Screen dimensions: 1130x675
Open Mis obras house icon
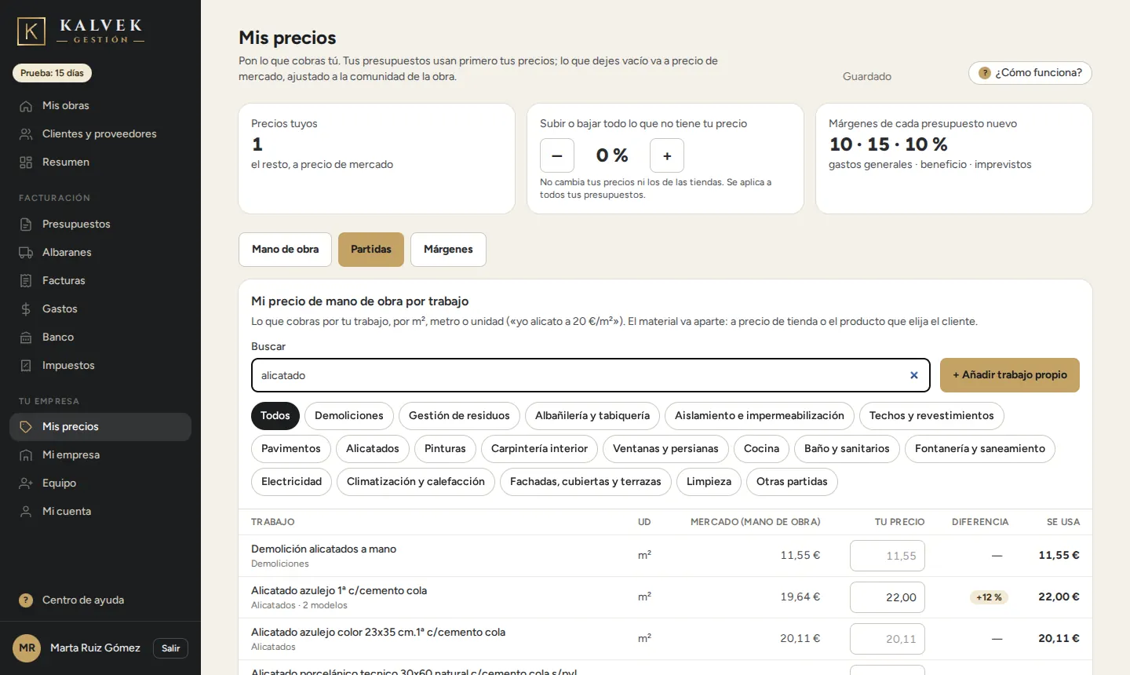[x=26, y=106]
